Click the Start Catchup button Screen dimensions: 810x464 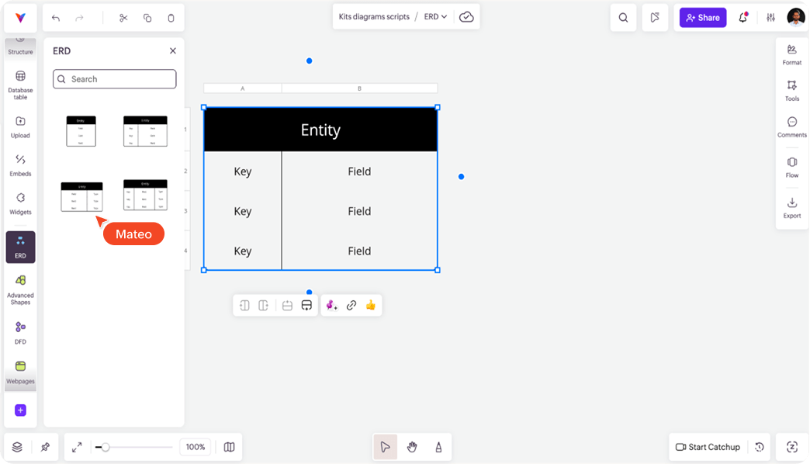point(707,447)
